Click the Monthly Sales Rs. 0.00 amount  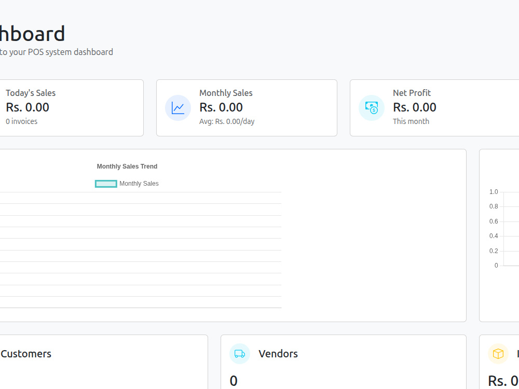pos(221,107)
